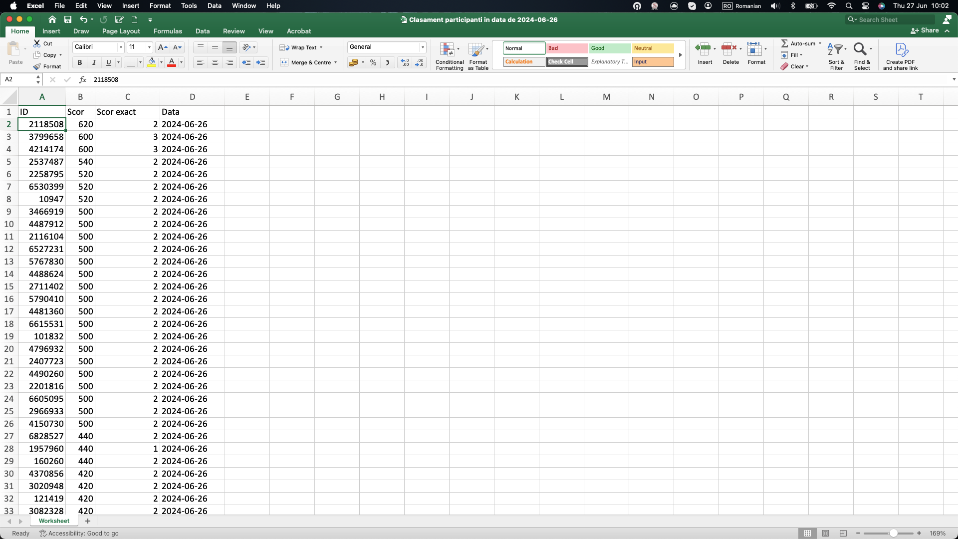Switch to Page Layout view in status bar
This screenshot has height=539, width=958.
[x=826, y=534]
